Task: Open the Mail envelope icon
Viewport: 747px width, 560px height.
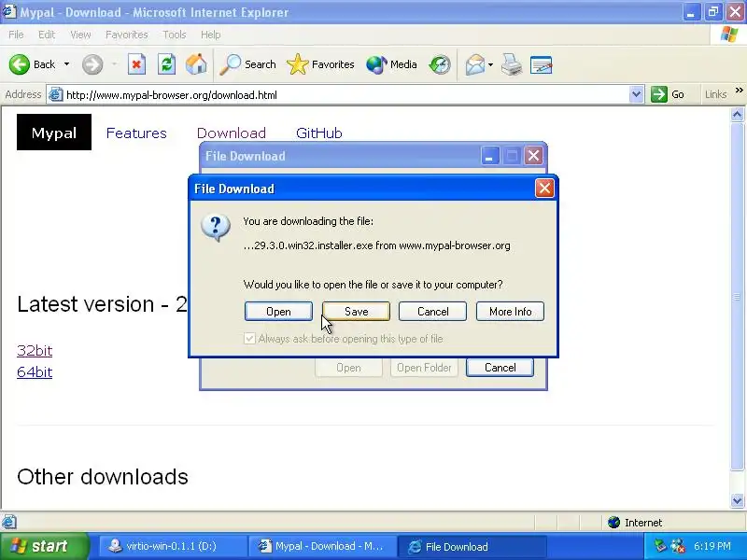Action: (475, 64)
